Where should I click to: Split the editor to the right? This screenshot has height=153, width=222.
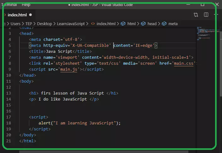[x=206, y=15]
